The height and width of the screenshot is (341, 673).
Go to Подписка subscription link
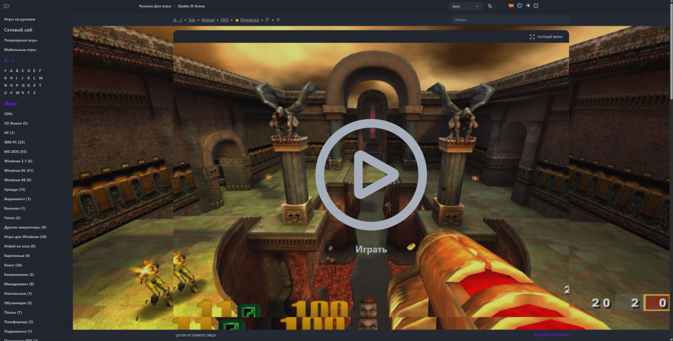coord(249,20)
